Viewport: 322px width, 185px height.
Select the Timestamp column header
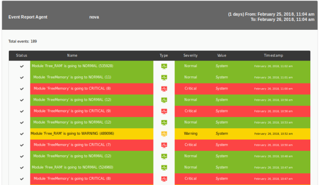click(x=273, y=55)
